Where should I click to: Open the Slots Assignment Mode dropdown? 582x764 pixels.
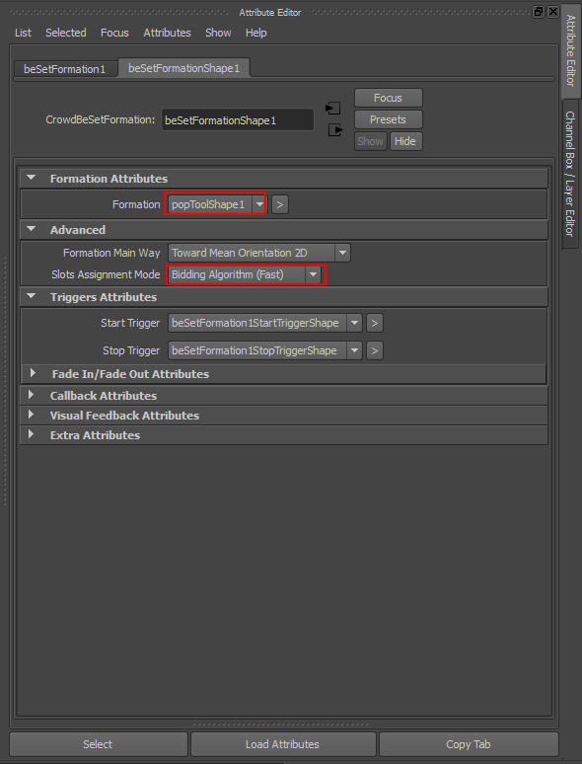[x=313, y=274]
